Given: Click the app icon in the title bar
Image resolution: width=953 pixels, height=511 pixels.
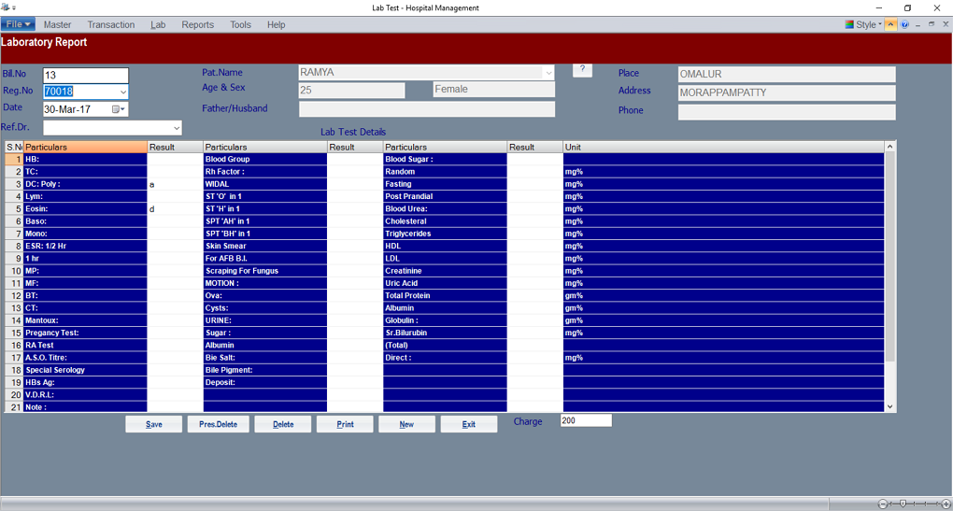Looking at the screenshot, I should coord(7,7).
